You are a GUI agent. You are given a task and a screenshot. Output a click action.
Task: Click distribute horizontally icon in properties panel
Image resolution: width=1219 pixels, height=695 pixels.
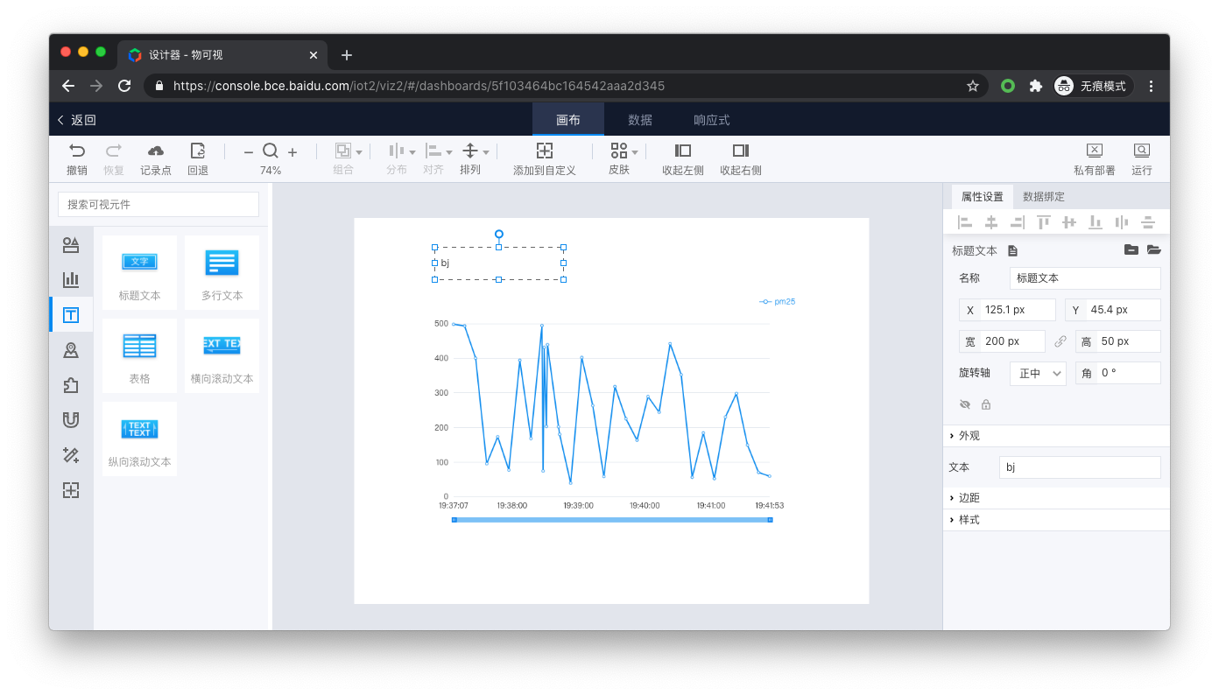(1122, 222)
